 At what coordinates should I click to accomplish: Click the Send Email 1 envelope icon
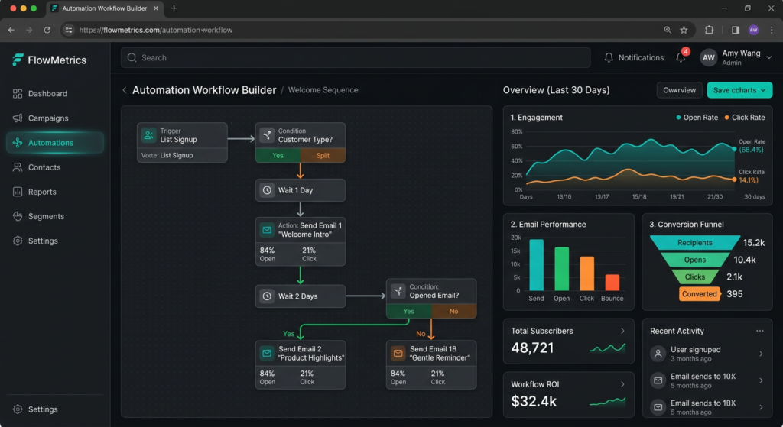266,230
